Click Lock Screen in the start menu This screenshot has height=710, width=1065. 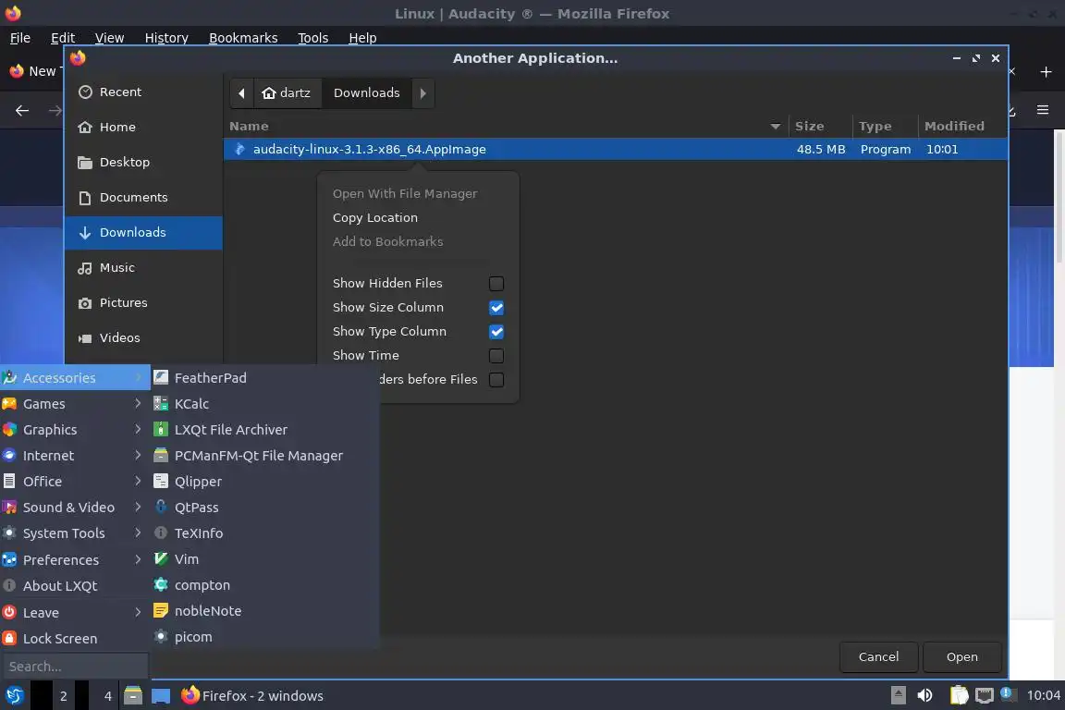coord(75,639)
